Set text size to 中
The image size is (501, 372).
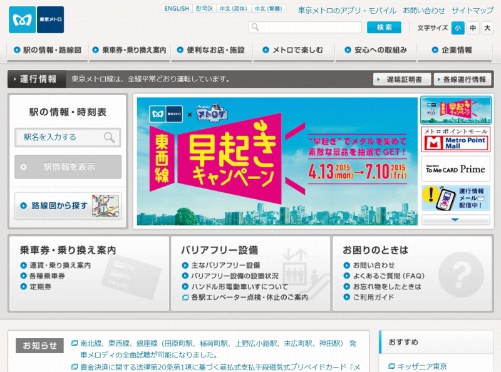click(473, 28)
